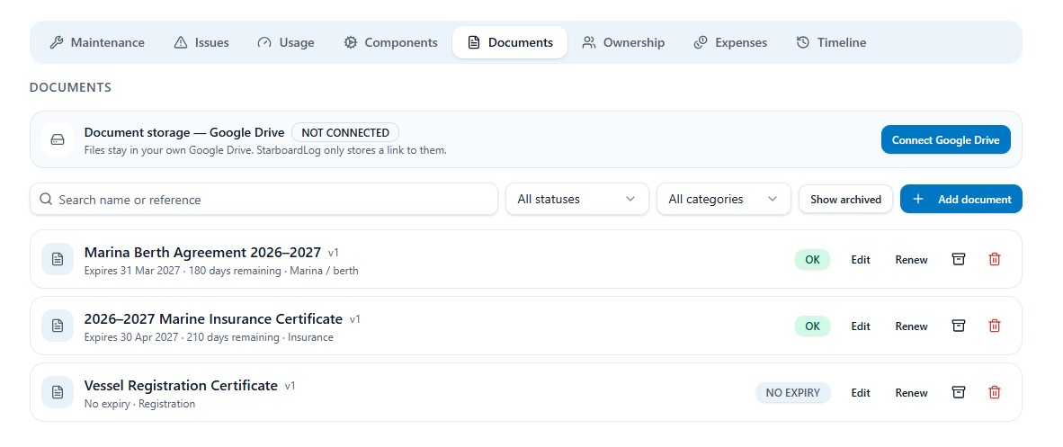Delete the Marina Berth Agreement document
The width and height of the screenshot is (1063, 447).
tap(994, 259)
